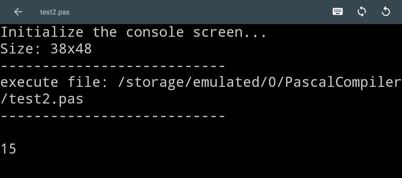Tap the word 'PascalCompiler' in the path
This screenshot has height=178, width=402.
[x=343, y=82]
